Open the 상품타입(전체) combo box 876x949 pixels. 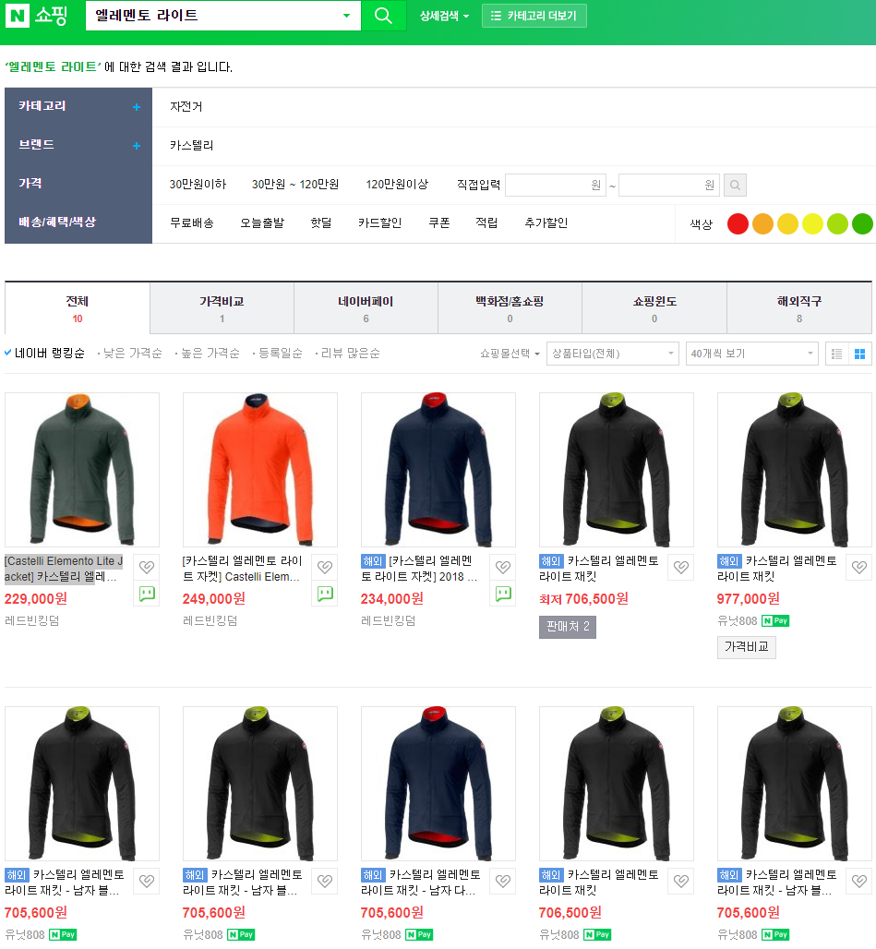[x=613, y=354]
